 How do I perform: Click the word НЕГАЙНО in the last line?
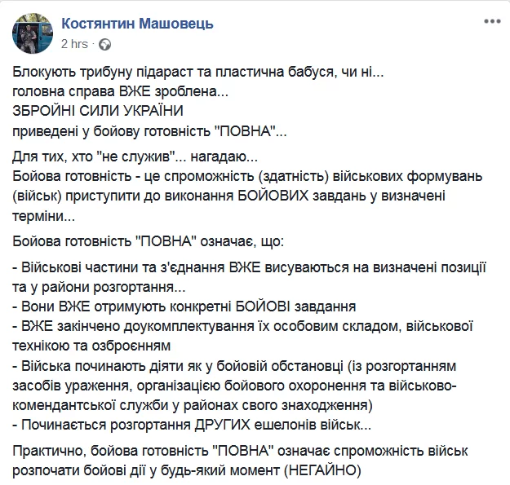tap(322, 470)
